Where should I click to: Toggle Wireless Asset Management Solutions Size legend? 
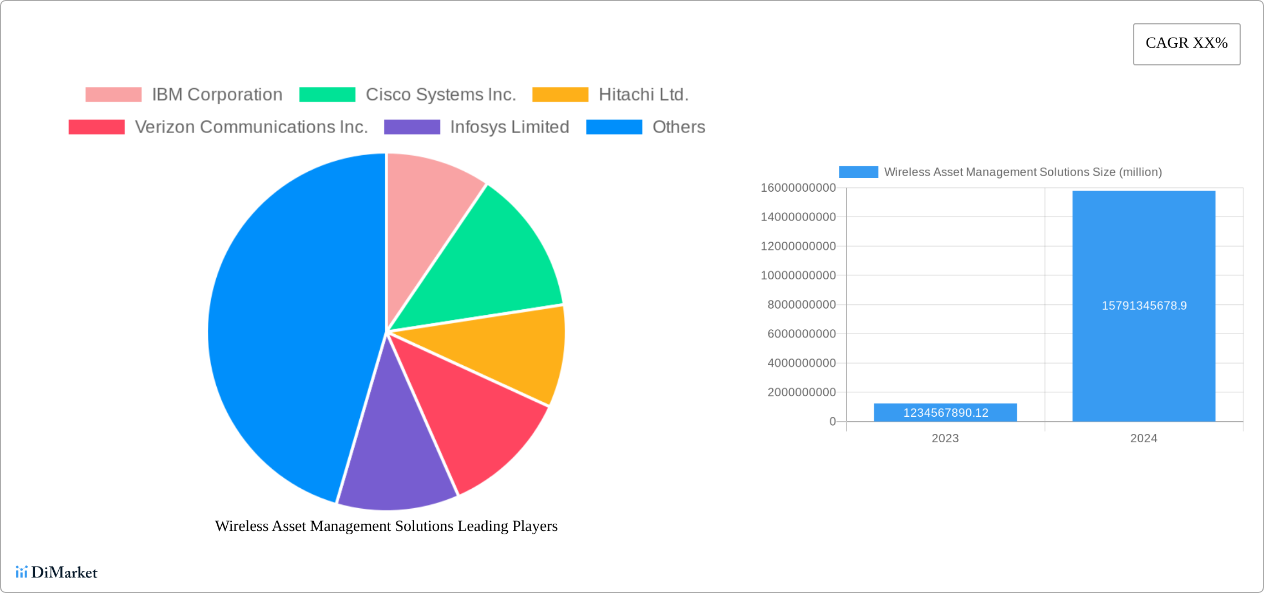[858, 172]
